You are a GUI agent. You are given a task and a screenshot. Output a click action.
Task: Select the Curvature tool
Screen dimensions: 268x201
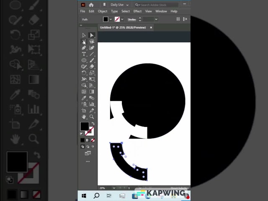[92, 48]
